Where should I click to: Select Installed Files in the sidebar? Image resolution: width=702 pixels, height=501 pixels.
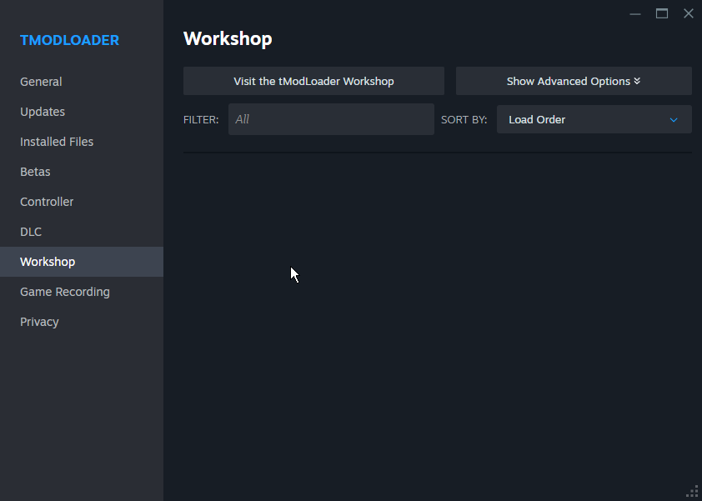click(82, 142)
